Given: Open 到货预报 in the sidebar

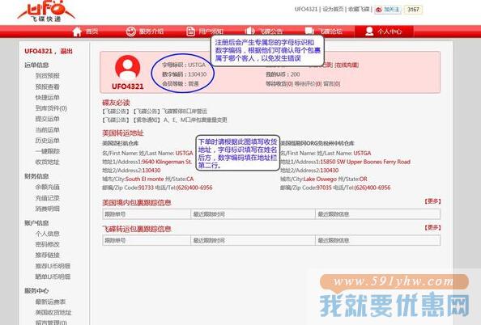Looking at the screenshot, I should tap(47, 76).
